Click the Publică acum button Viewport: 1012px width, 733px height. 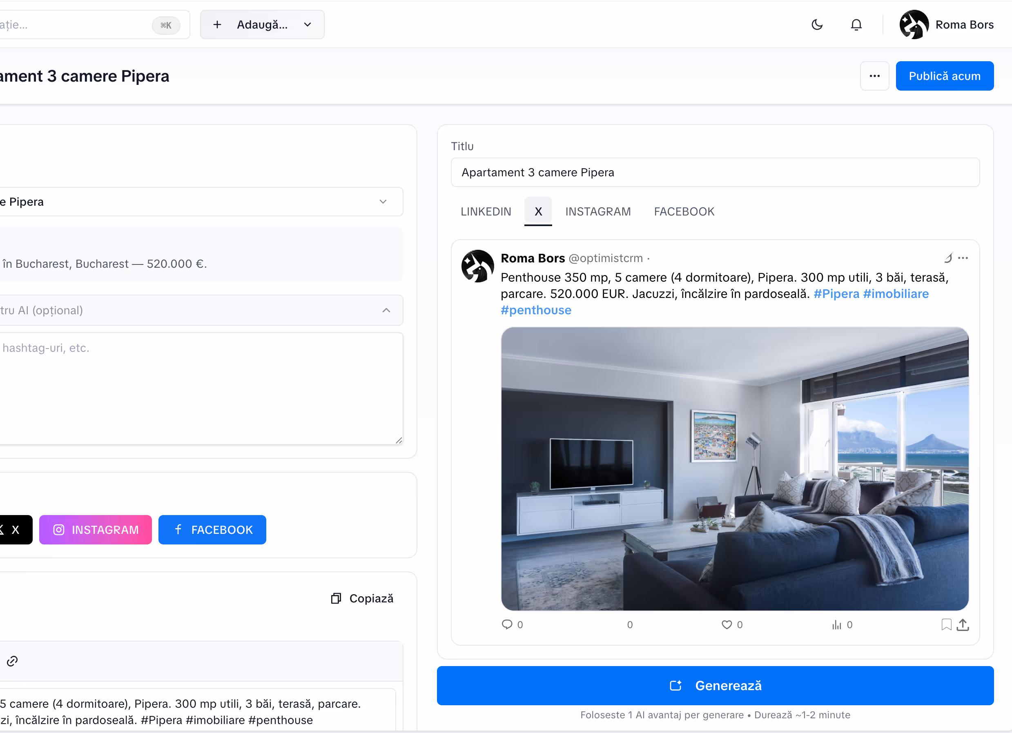(944, 76)
